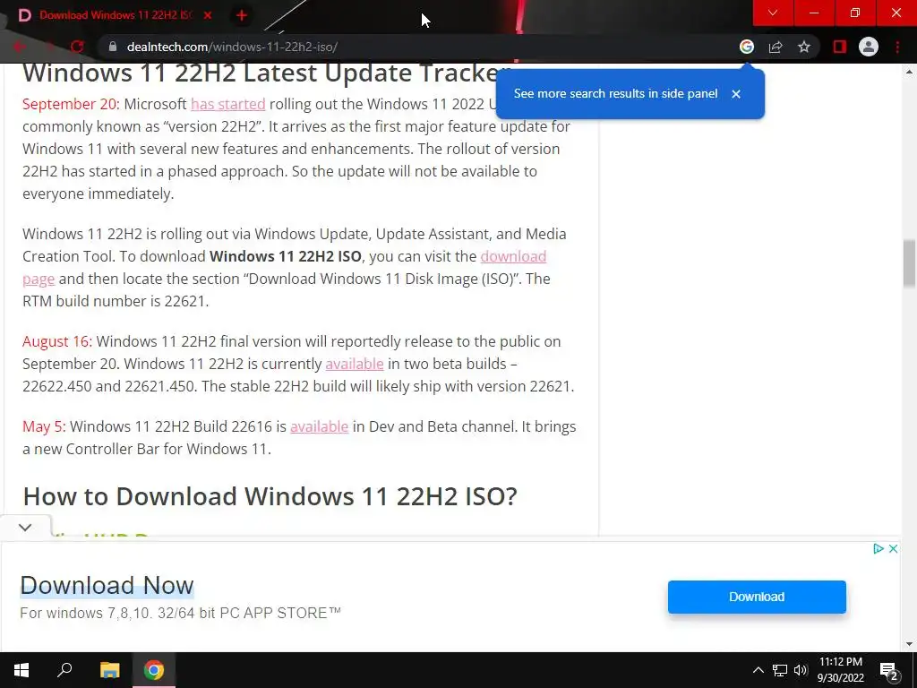Screen dimensions: 917x688
Task: Open AdChoices triangle icon
Action: pyautogui.click(x=878, y=549)
